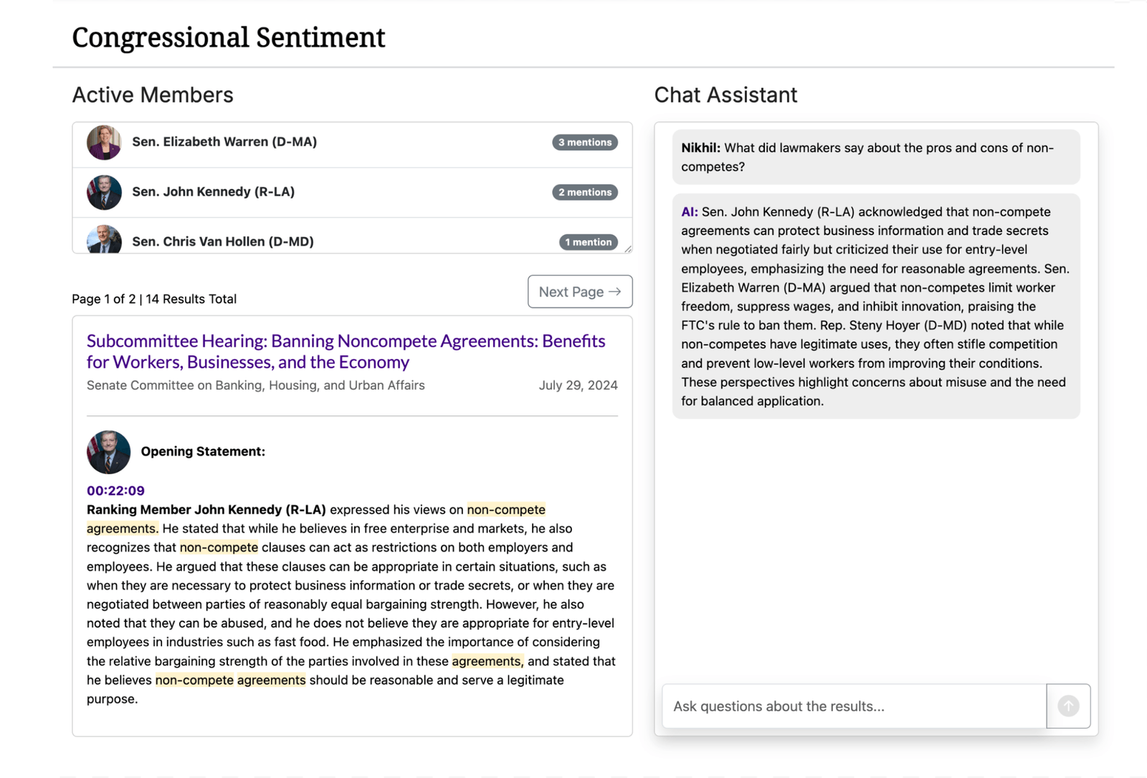Toggle the highlighted term in the final paragraph
Screen dimensions: 1147x778
[x=229, y=680]
